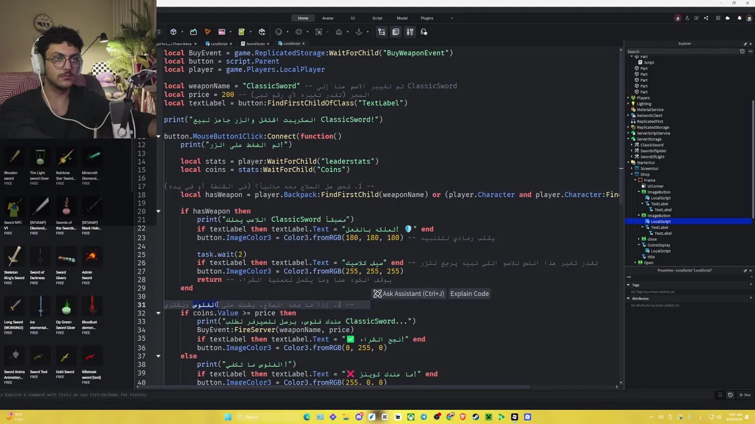The width and height of the screenshot is (755, 424).
Task: Add a tag with Tags plus button
Action: (x=751, y=284)
